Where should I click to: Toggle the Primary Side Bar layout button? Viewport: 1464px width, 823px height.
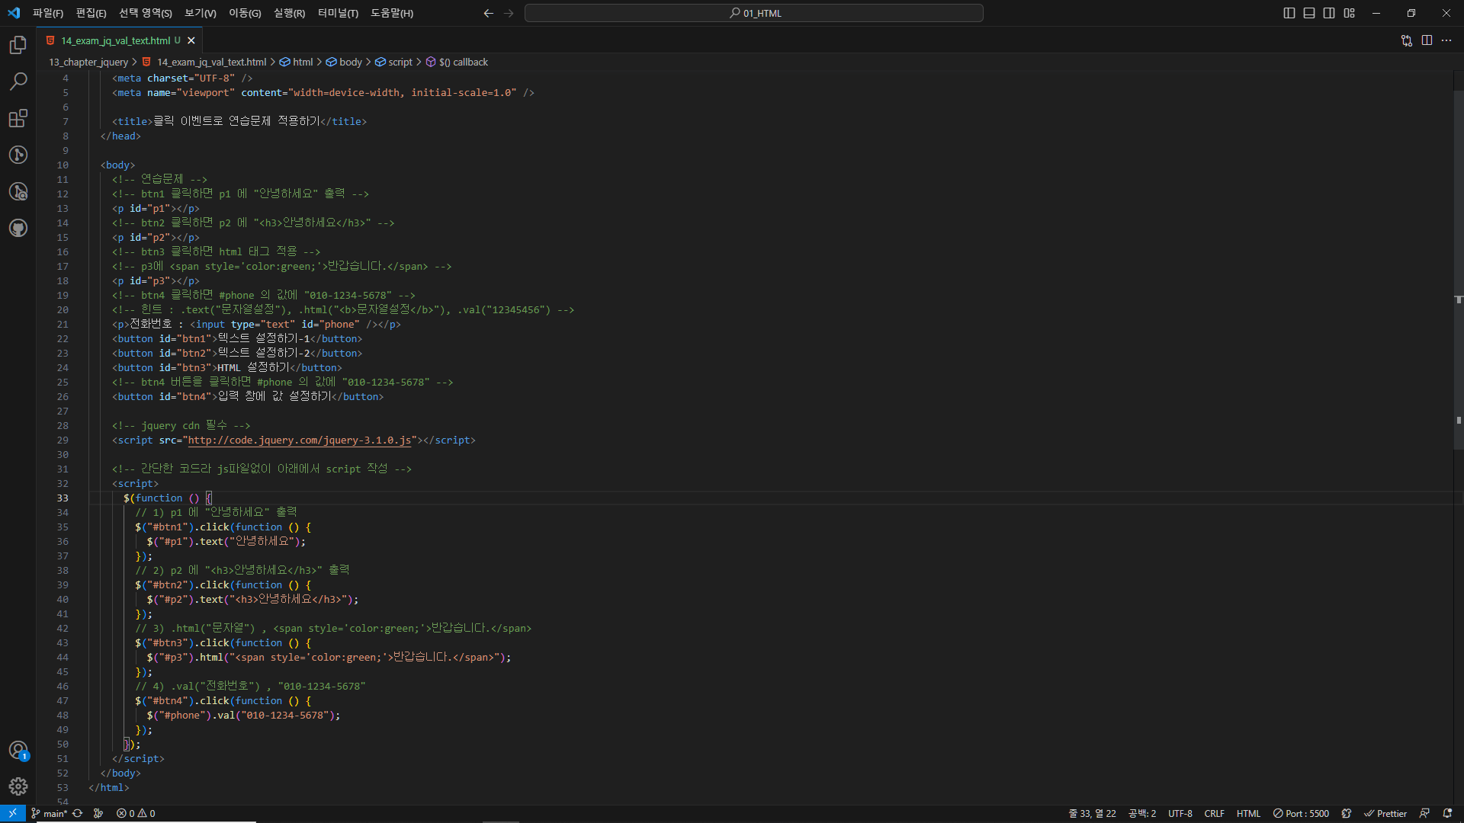pyautogui.click(x=1289, y=13)
